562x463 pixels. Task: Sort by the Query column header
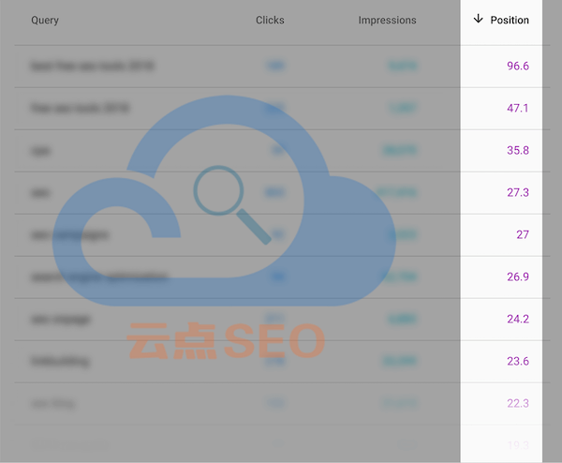coord(45,21)
